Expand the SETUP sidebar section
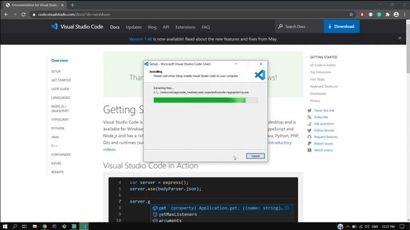The height and width of the screenshot is (230, 410). point(56,72)
